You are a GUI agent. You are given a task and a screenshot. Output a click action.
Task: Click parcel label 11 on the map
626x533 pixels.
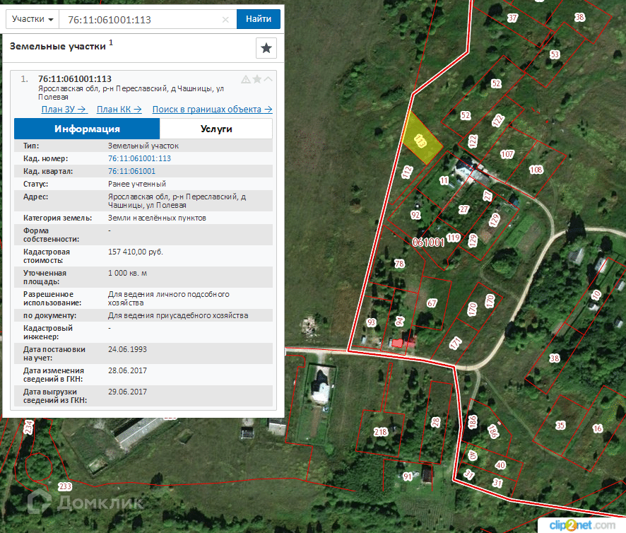(x=444, y=180)
